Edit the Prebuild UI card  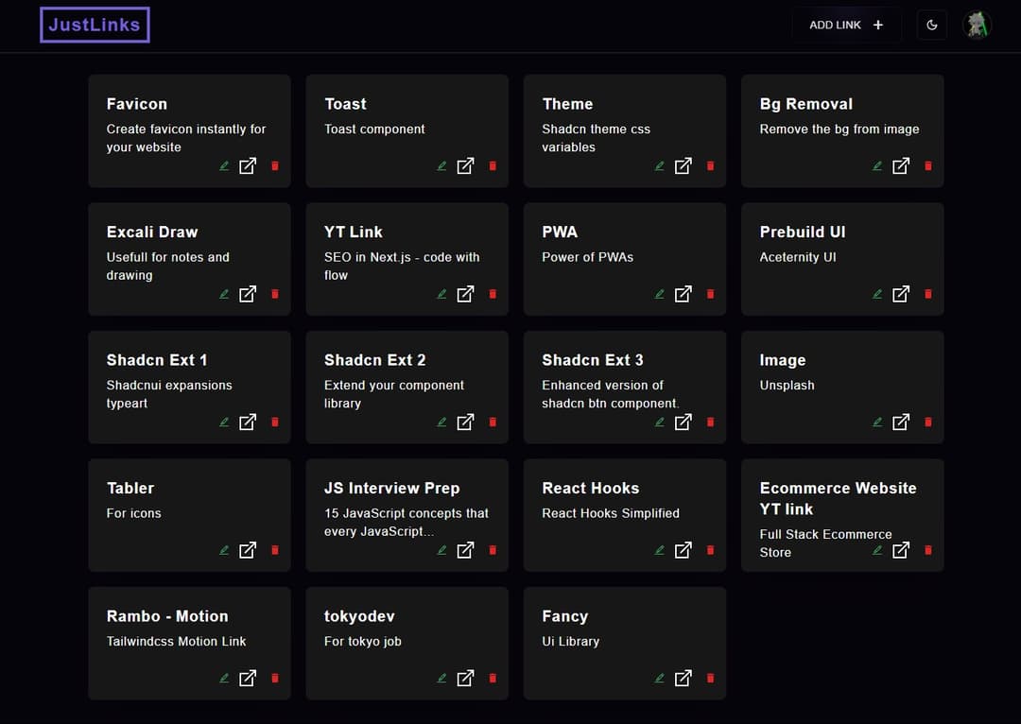(x=877, y=294)
